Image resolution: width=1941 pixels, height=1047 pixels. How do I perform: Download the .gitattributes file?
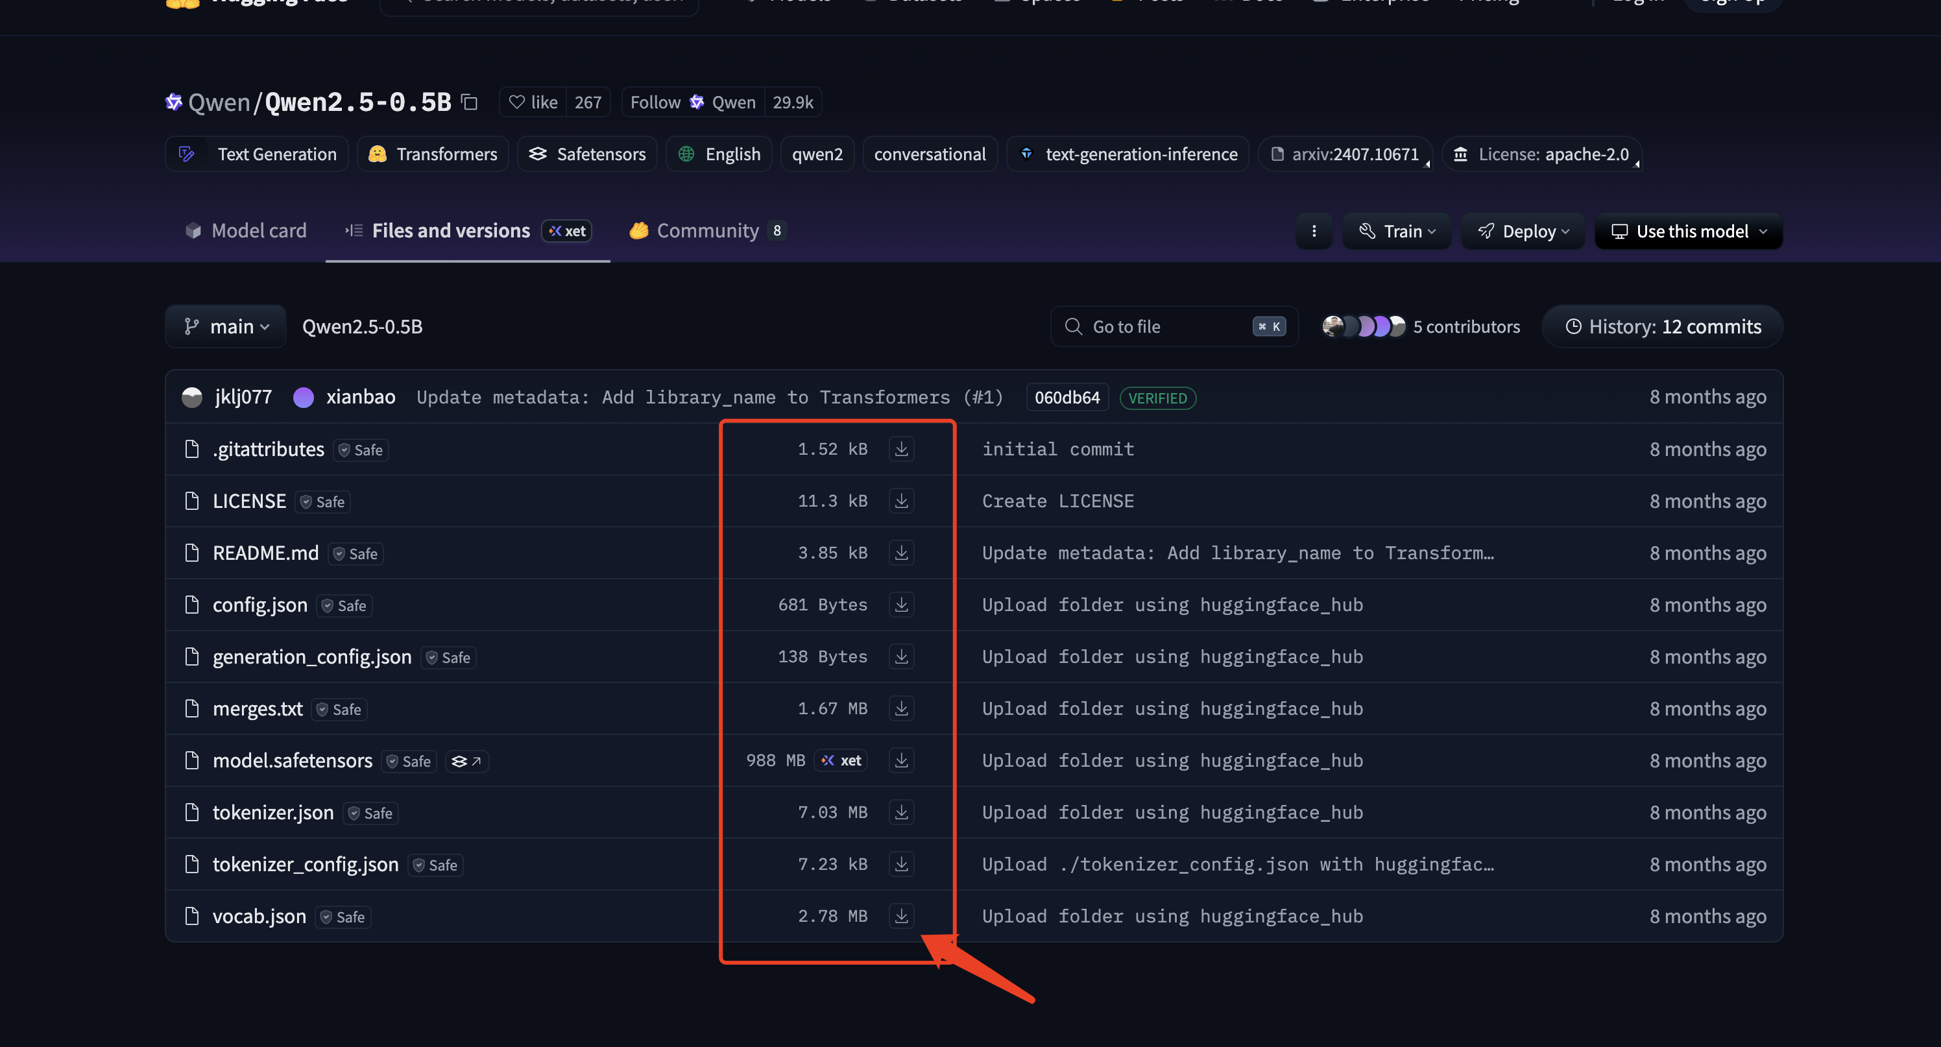[x=901, y=449]
